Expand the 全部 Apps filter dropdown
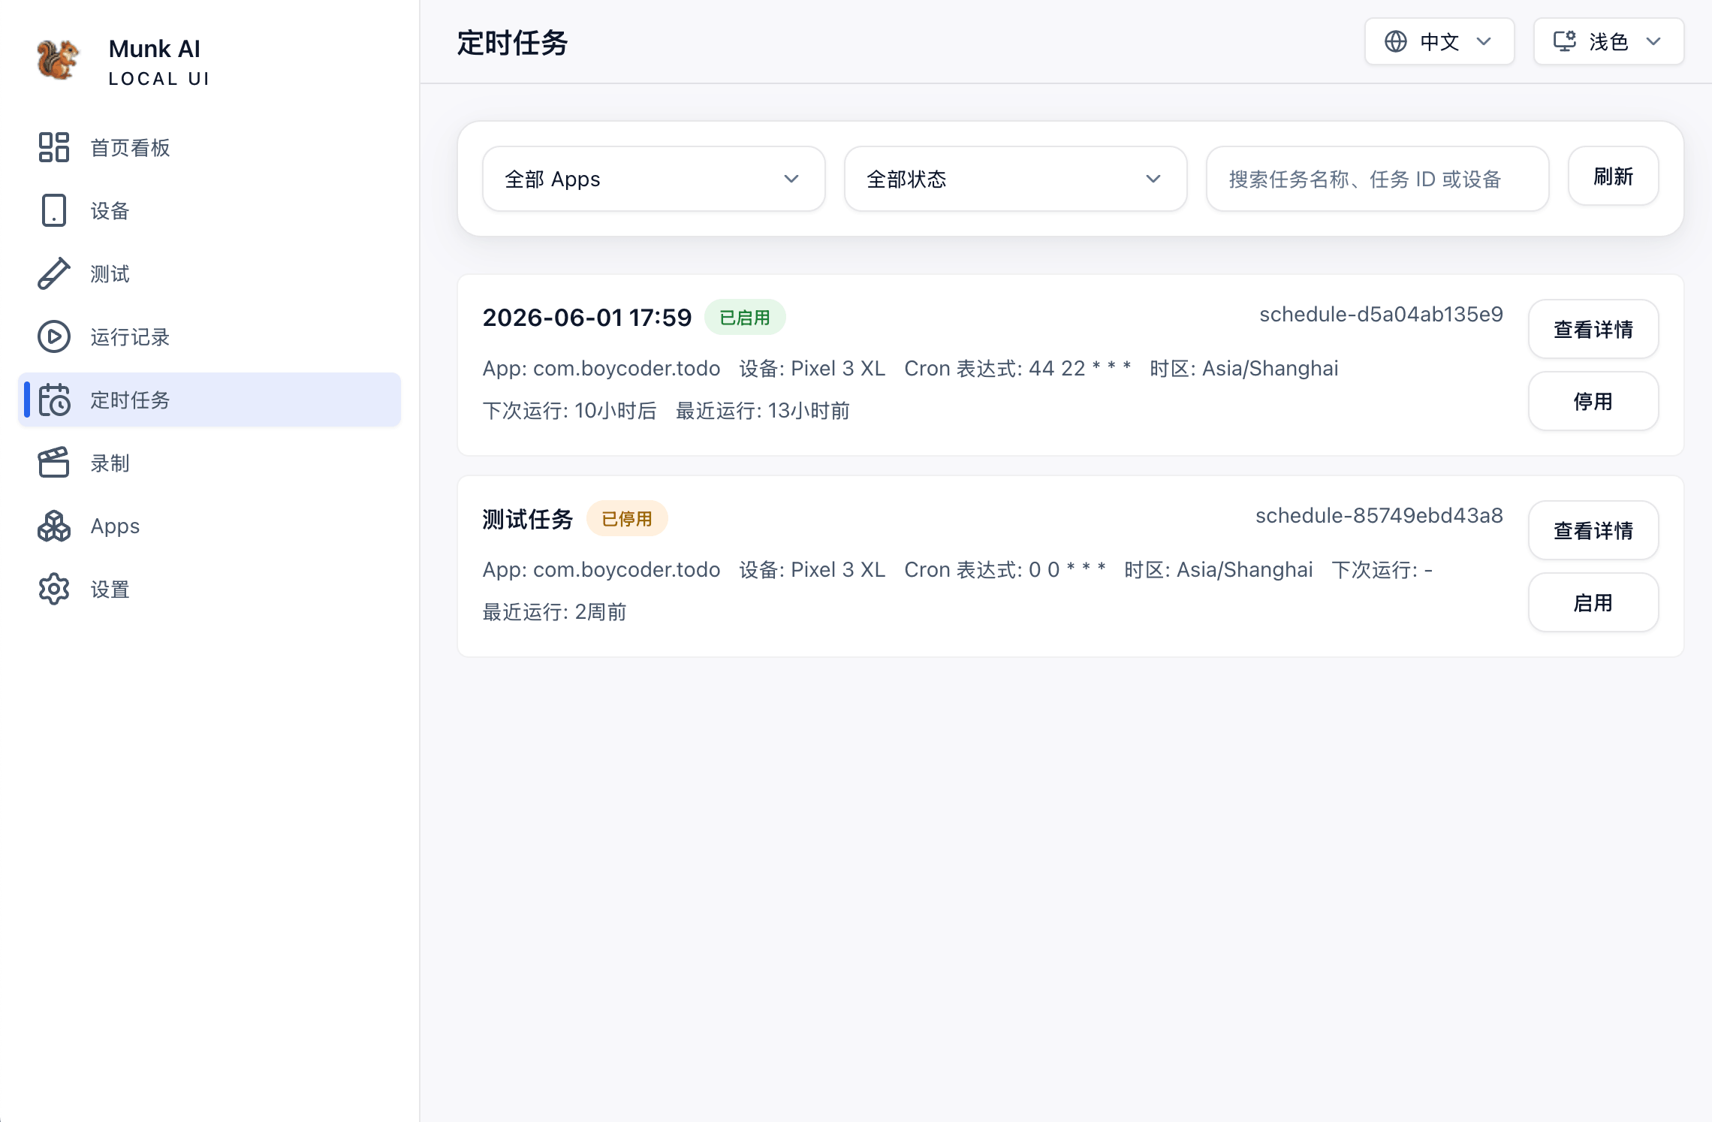1712x1122 pixels. point(654,179)
